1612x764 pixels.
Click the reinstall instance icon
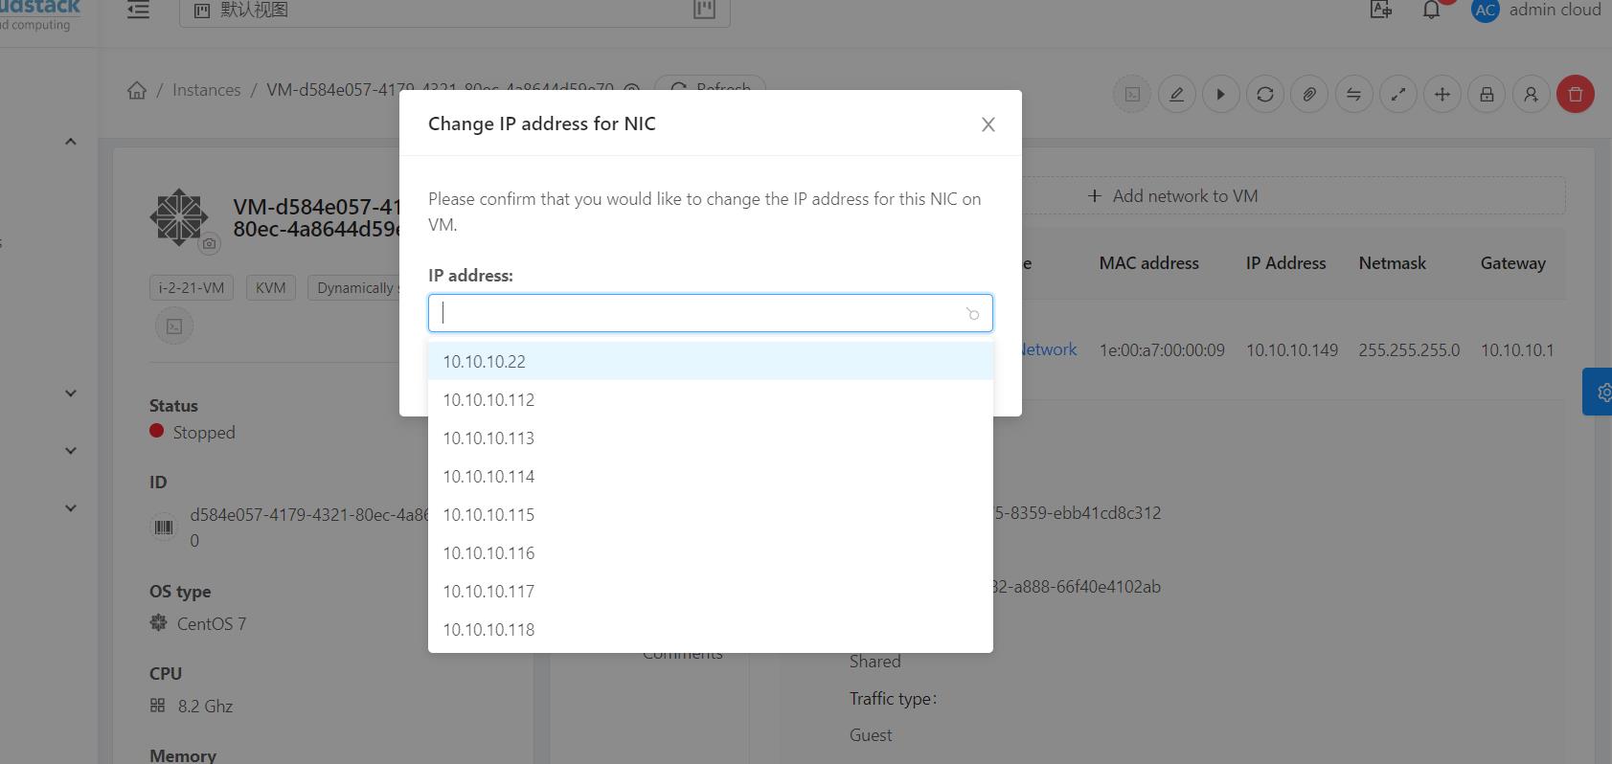pos(1265,94)
